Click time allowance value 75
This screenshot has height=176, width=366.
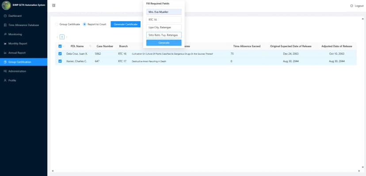232,54
